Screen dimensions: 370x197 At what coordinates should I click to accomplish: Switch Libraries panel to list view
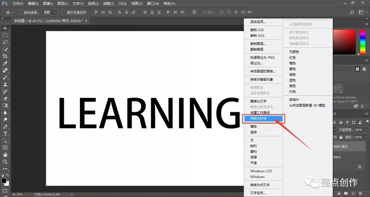pos(363,69)
